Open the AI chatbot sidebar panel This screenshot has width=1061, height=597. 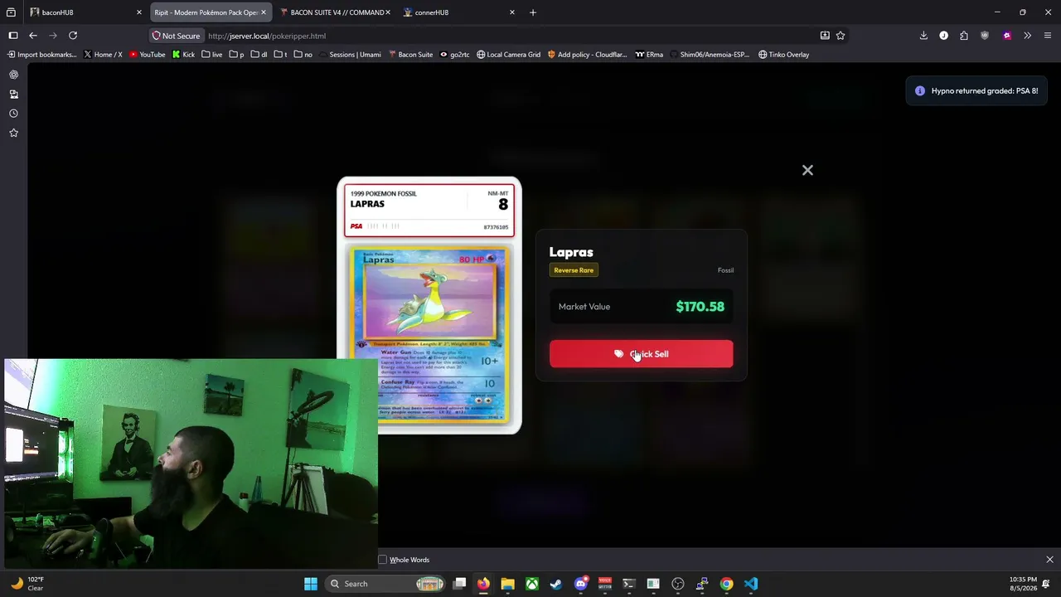(13, 75)
